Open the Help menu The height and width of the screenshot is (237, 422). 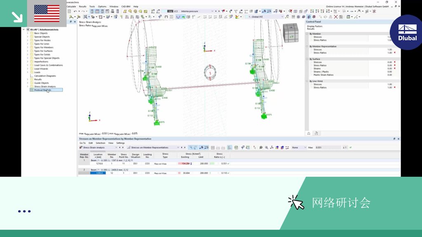pyautogui.click(x=136, y=7)
